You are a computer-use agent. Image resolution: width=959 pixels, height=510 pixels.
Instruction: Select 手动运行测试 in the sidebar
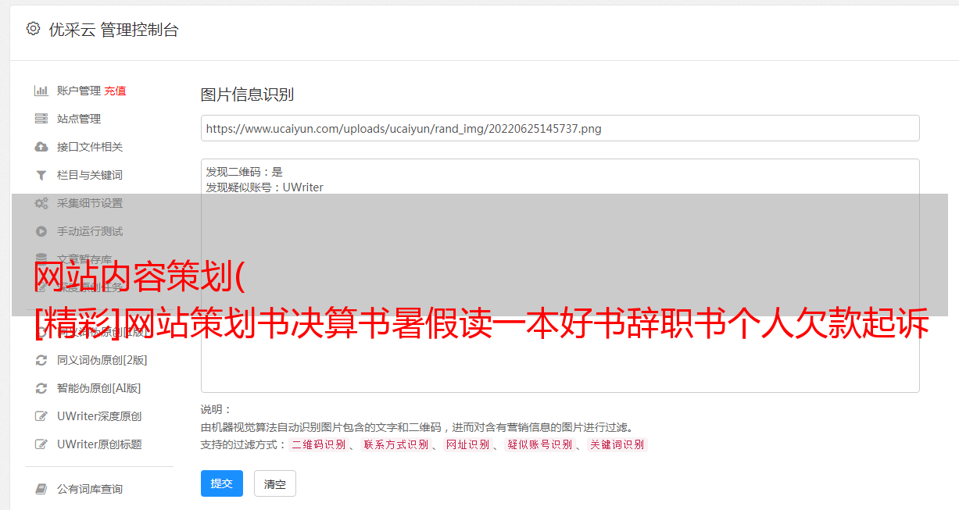[x=90, y=231]
